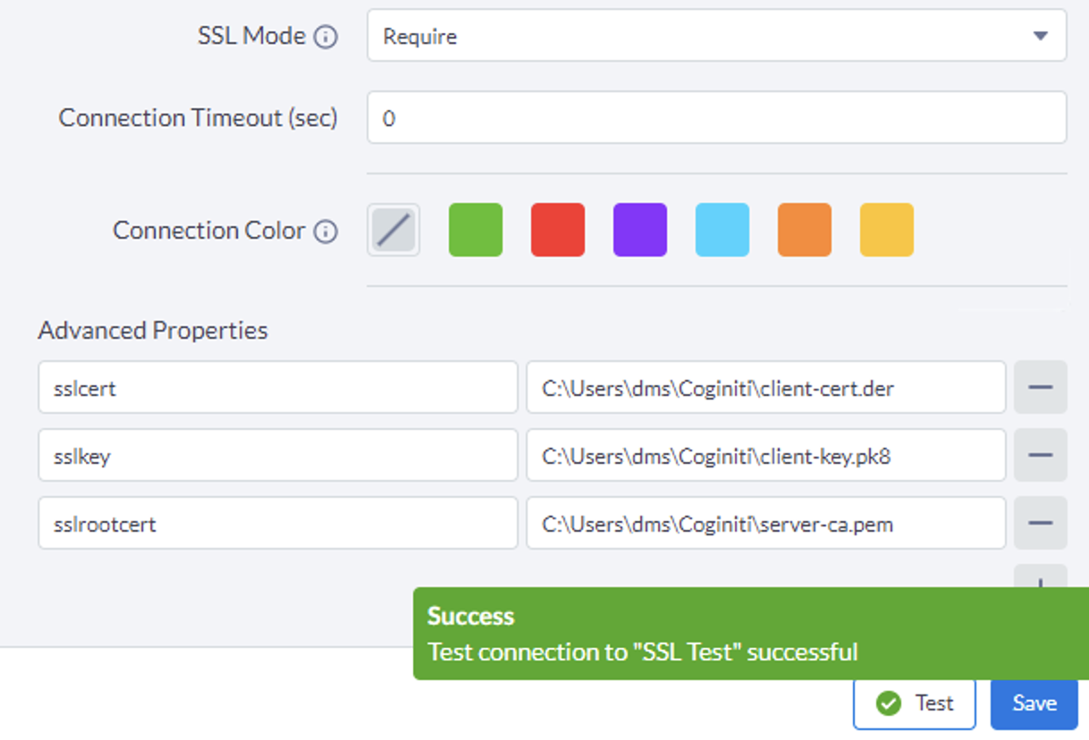Click the Advanced Properties heading

coord(153,330)
